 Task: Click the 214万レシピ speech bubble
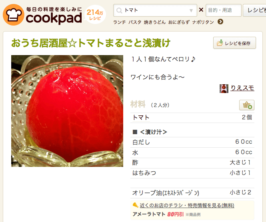[95, 15]
